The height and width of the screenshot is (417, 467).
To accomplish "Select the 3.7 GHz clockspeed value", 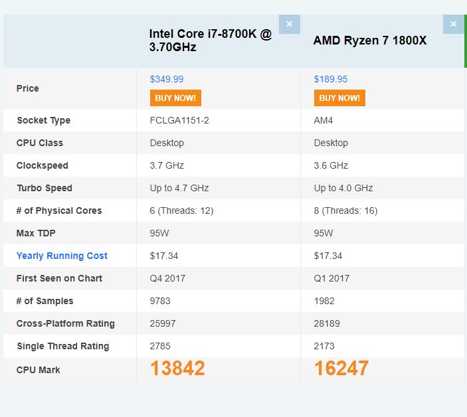I will [x=167, y=165].
